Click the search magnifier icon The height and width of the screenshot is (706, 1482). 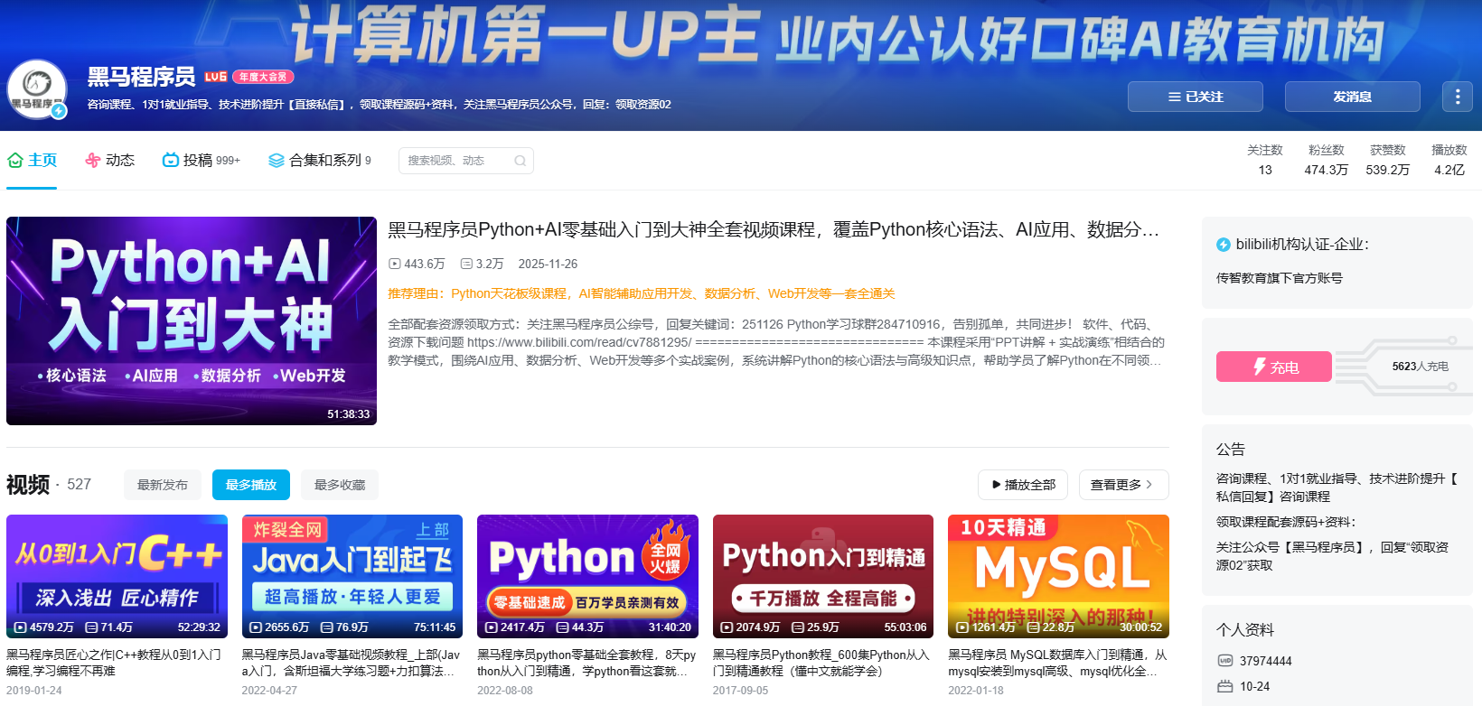tap(520, 161)
